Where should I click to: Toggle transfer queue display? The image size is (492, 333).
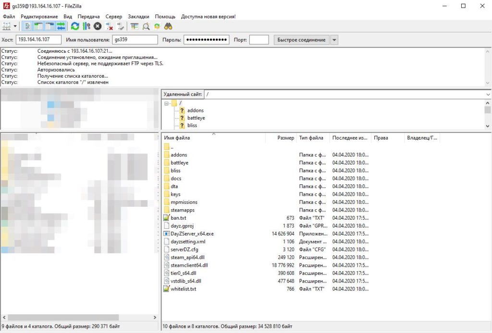pyautogui.click(x=61, y=26)
